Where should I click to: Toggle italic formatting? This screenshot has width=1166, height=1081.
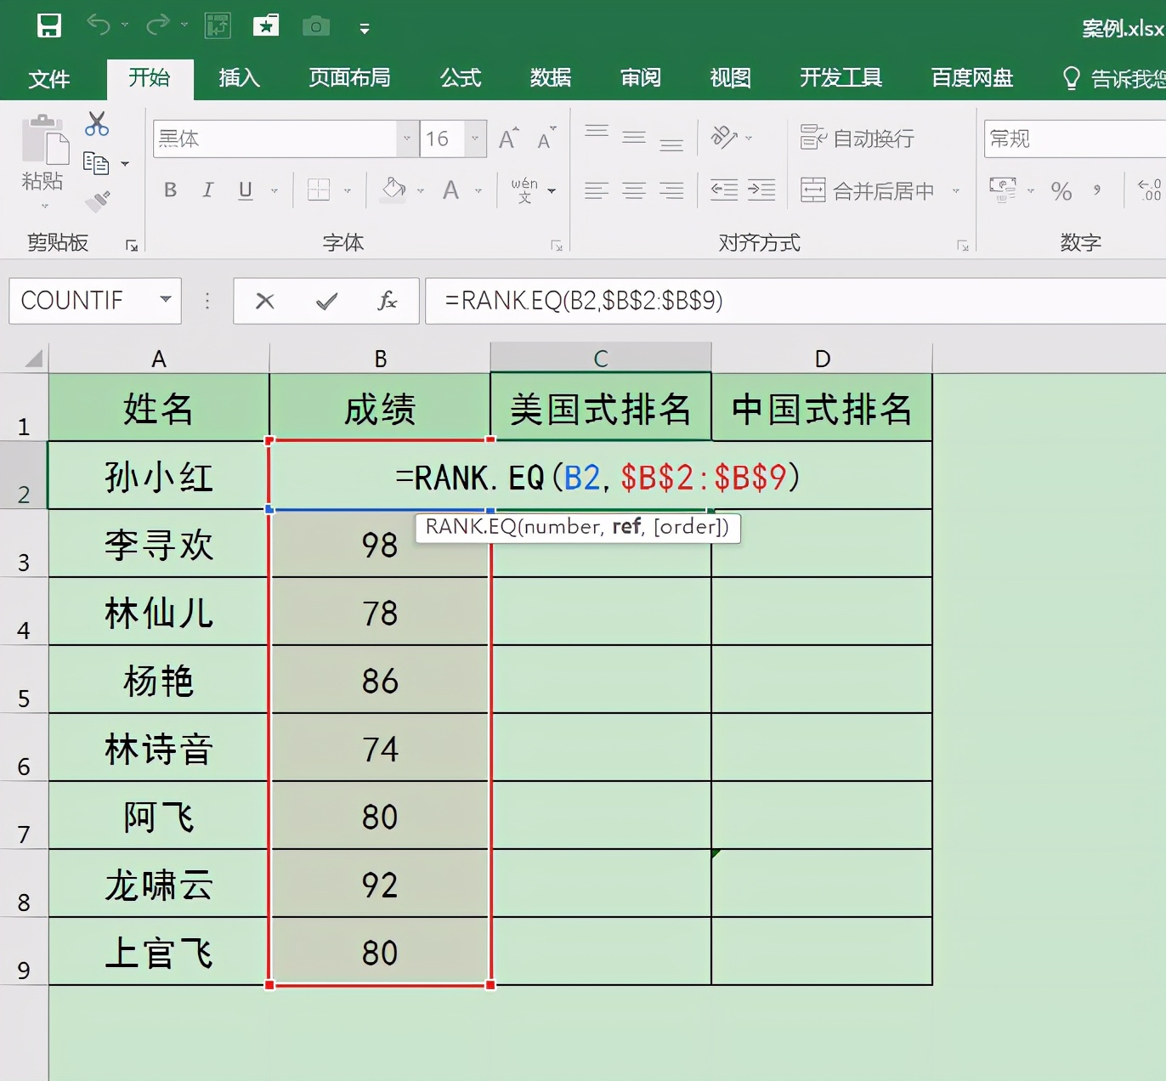[207, 190]
